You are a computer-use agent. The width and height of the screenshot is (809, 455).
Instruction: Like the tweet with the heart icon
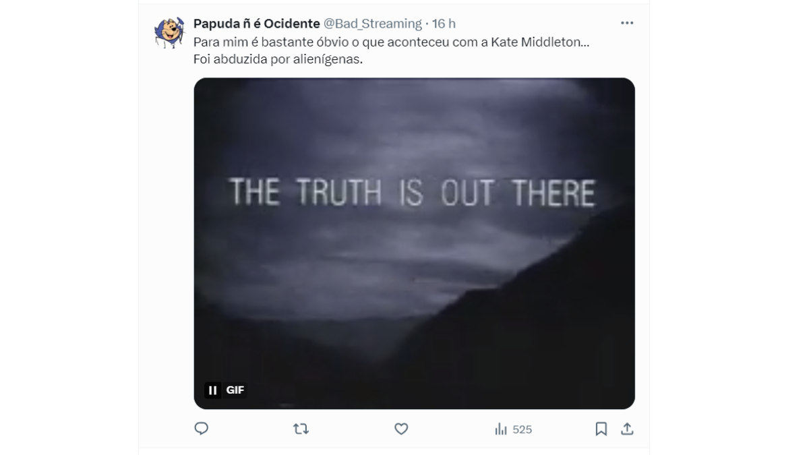[401, 429]
